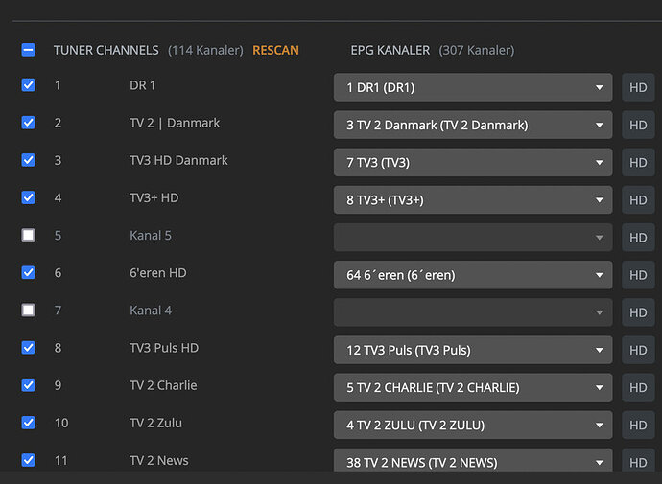
Task: Toggle HD badge for TV3+ HD row
Action: point(638,200)
